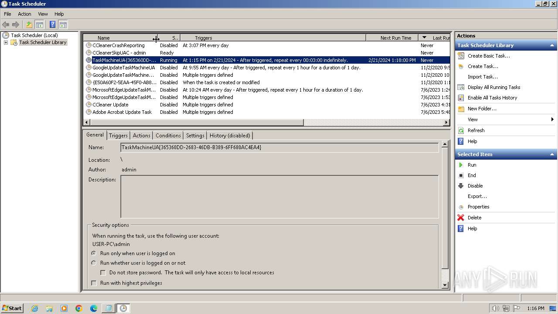Screen dimensions: 558x314
Task: Click into the Description text box
Action: tap(279, 197)
